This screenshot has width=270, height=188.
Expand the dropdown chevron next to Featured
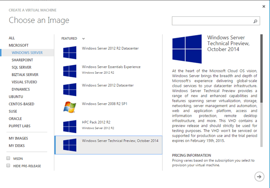pos(84,38)
